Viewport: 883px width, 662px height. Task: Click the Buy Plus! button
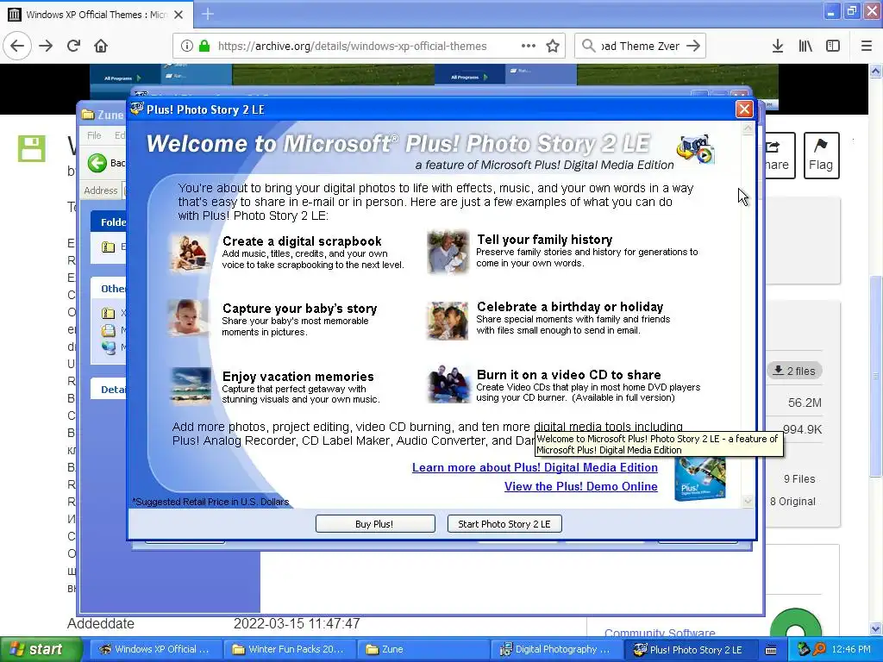pos(375,523)
